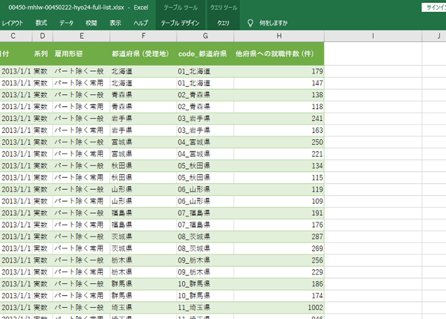
Task: Select the cell with value 163
Action: 279,130
